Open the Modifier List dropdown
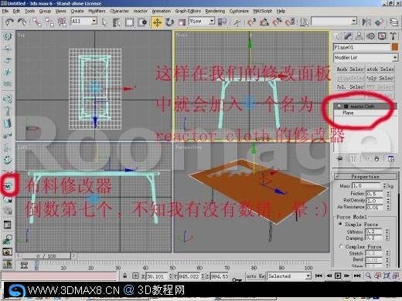This screenshot has width=402, height=301. coord(366,58)
